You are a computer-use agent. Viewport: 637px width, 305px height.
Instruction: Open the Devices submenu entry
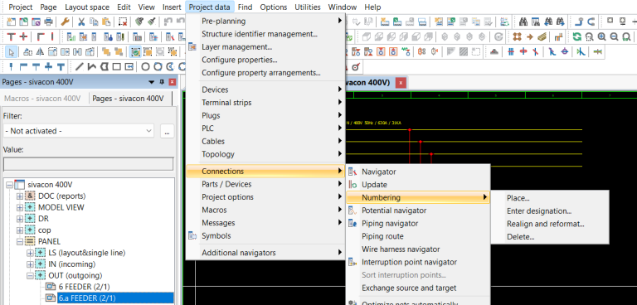pyautogui.click(x=265, y=90)
